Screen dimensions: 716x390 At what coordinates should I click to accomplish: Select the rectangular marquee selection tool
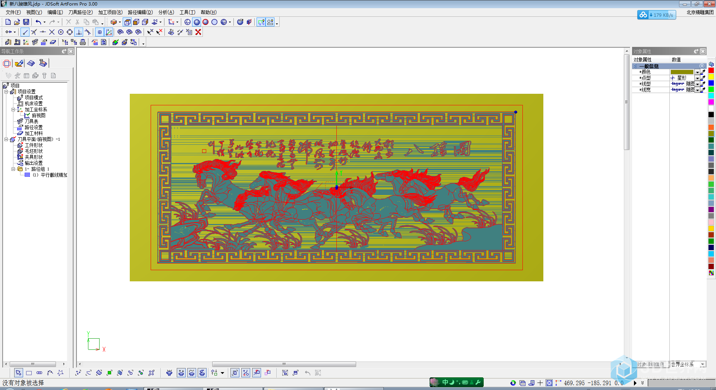coord(29,373)
